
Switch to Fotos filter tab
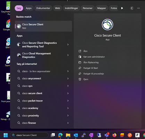coord(113,8)
